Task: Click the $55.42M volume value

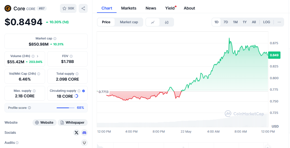Action: 16,62
